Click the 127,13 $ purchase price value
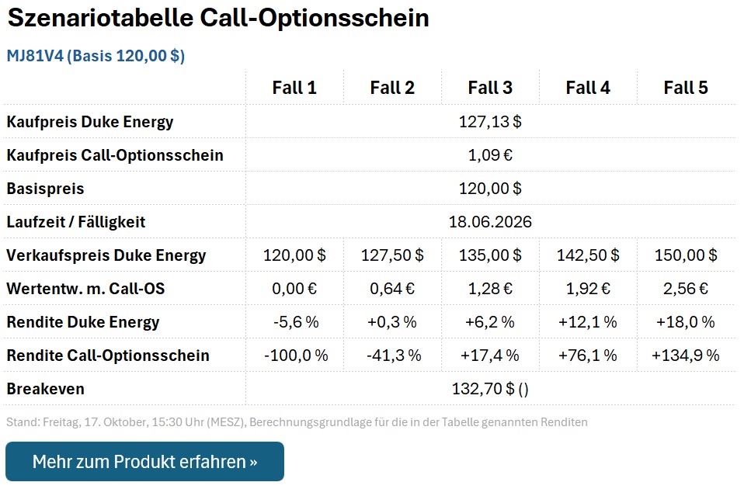 490,122
